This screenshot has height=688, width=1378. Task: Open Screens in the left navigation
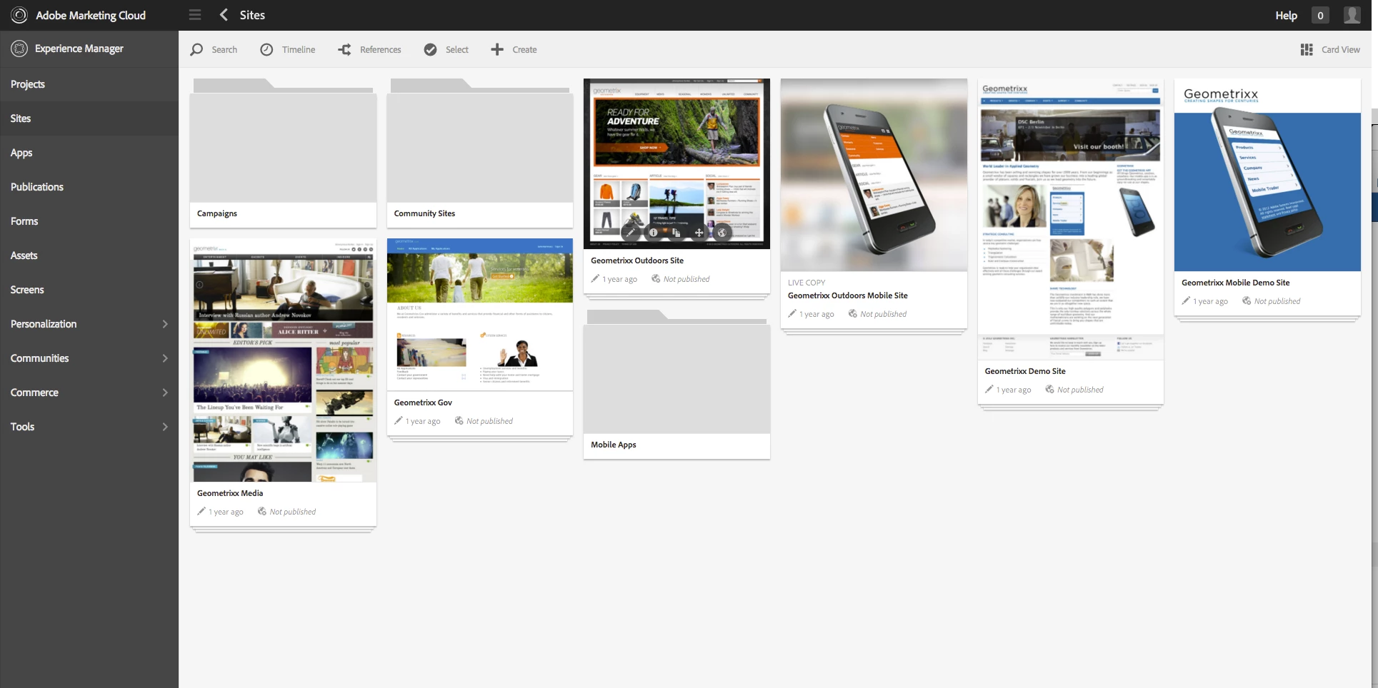tap(89, 290)
